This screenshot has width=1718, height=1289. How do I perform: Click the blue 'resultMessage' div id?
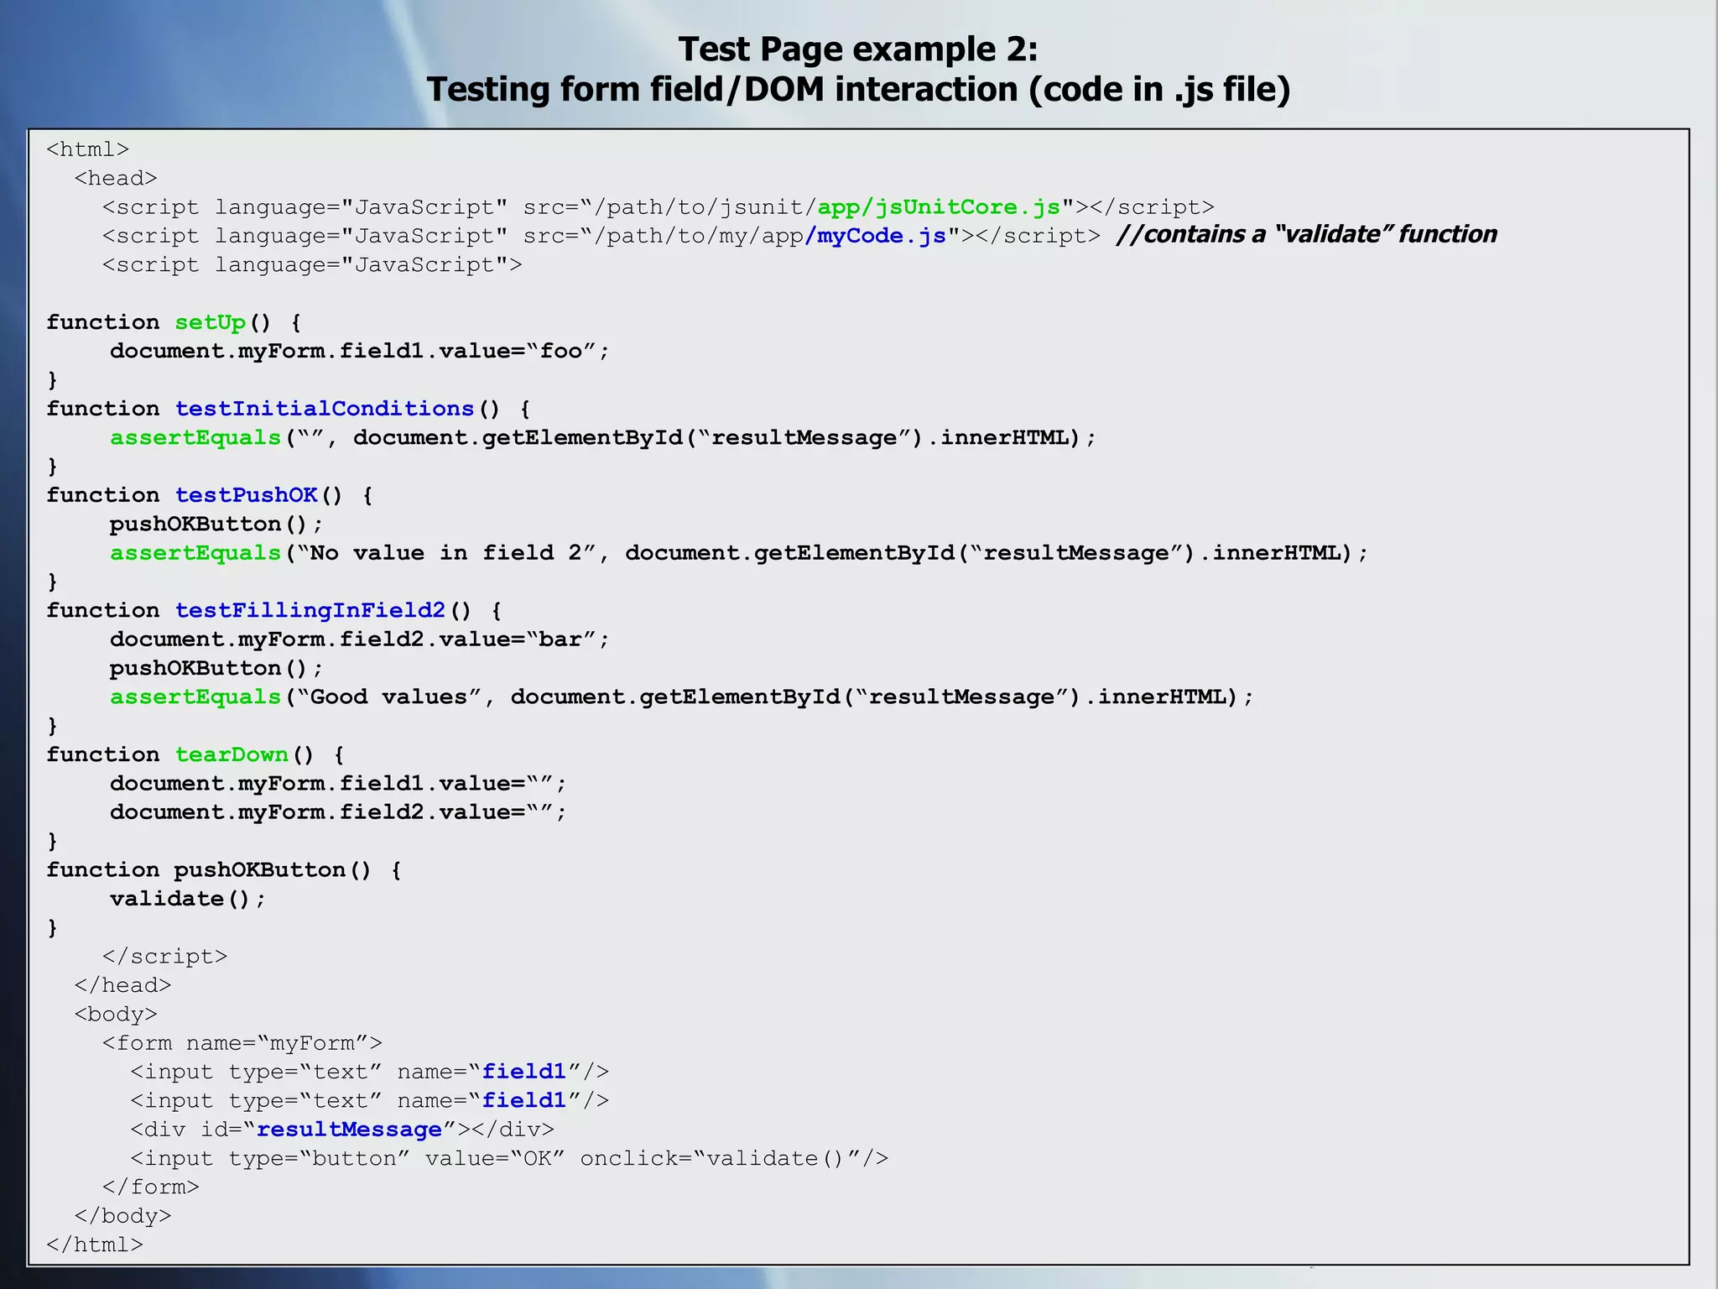(349, 1130)
